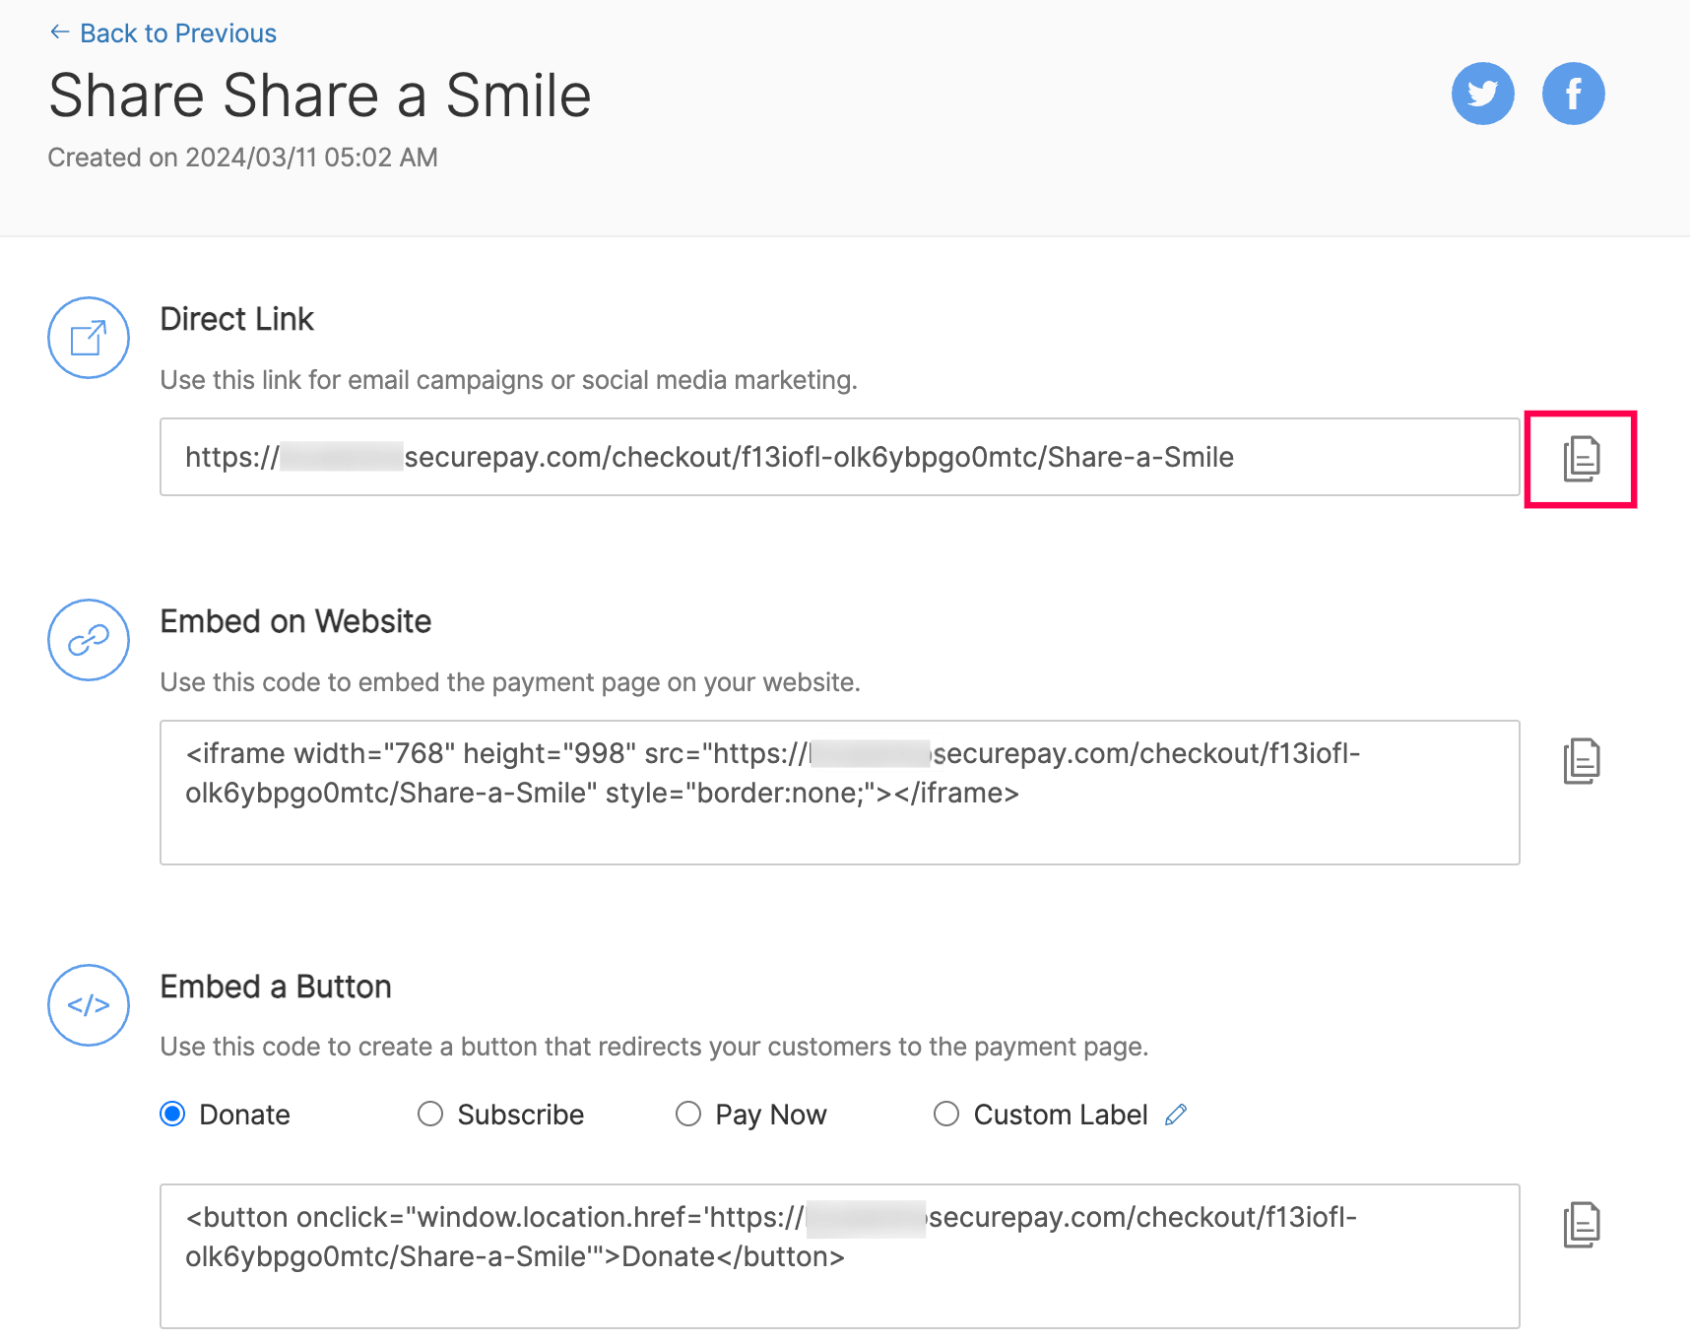
Task: Switch to the Pay Now label option
Action: [687, 1114]
